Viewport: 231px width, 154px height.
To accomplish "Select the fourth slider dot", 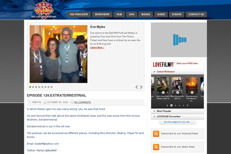I will coord(39,87).
